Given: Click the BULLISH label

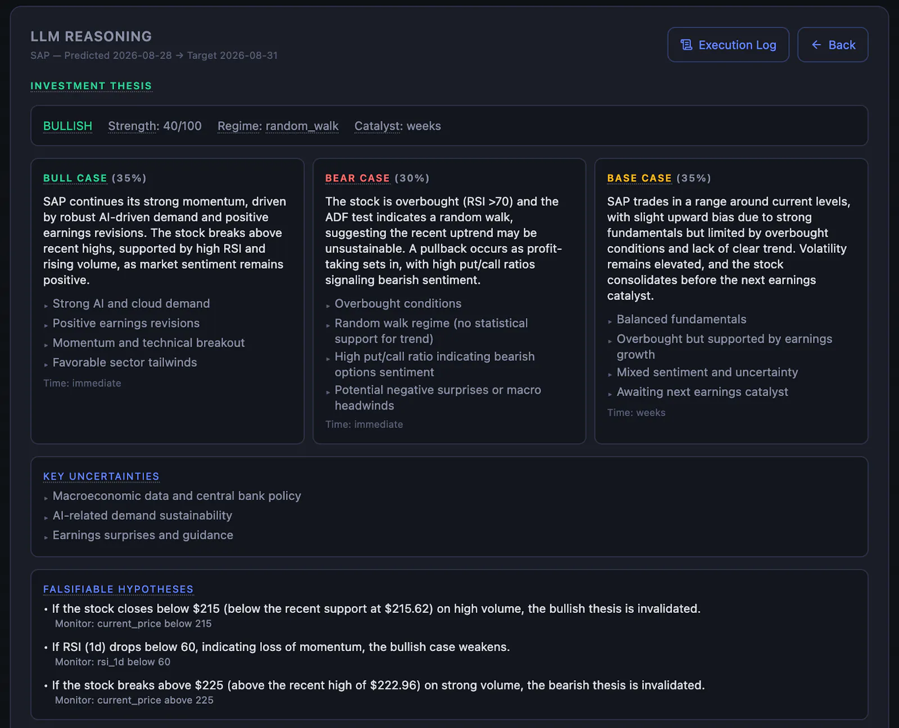Looking at the screenshot, I should 67,126.
